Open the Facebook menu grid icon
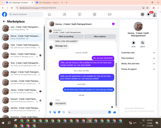 [x=142, y=14]
